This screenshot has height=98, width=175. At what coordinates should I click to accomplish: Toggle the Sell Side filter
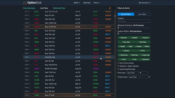tap(142, 42)
